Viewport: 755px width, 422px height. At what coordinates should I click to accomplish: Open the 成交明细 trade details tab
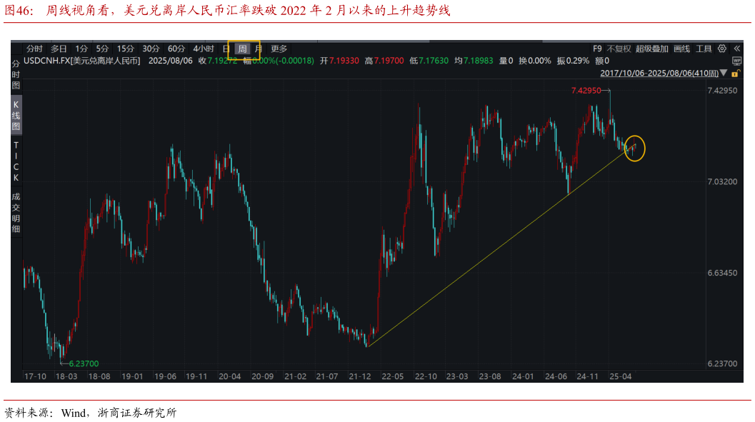[x=16, y=213]
